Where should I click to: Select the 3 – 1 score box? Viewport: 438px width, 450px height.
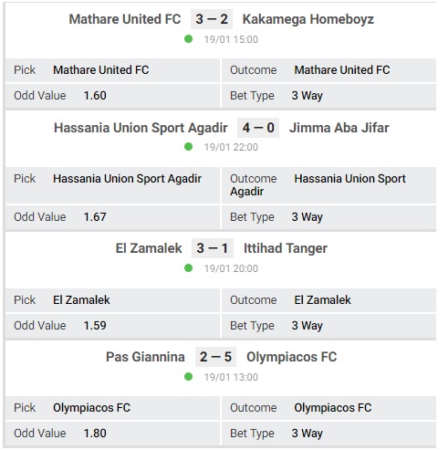pos(213,248)
